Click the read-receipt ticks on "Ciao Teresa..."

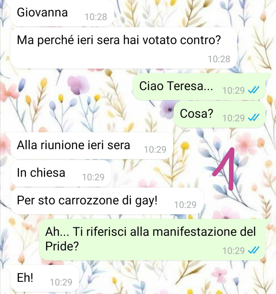[x=254, y=90]
